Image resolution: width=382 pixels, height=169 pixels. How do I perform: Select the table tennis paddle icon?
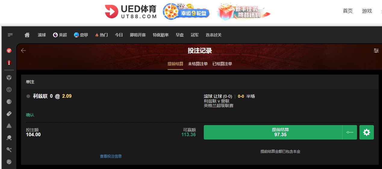click(x=9, y=138)
